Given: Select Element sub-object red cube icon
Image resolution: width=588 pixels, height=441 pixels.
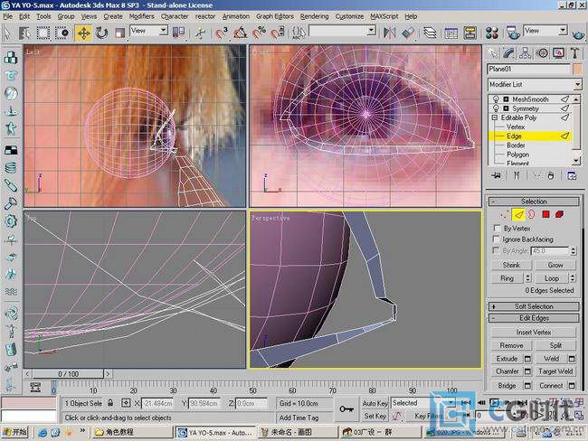Looking at the screenshot, I should (x=559, y=214).
